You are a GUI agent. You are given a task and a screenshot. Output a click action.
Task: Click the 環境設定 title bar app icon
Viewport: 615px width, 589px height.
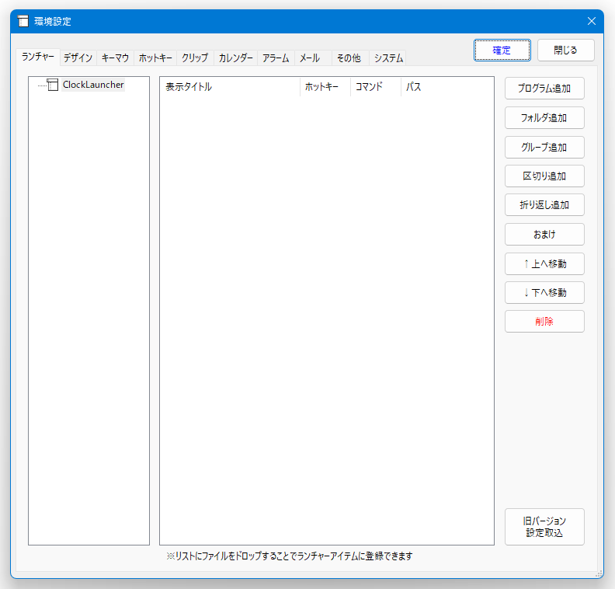[x=23, y=21]
